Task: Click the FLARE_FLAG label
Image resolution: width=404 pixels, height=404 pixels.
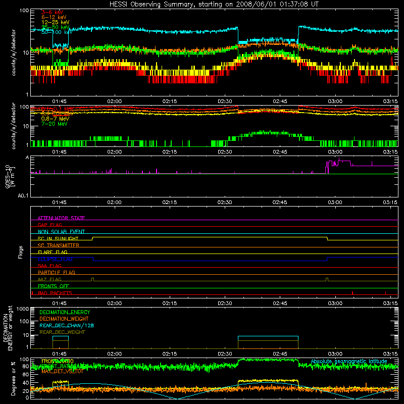Action: click(53, 252)
